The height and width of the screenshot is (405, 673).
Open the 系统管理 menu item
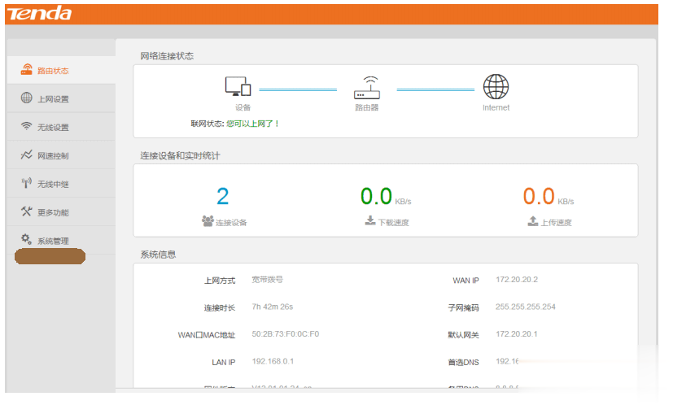tap(61, 240)
